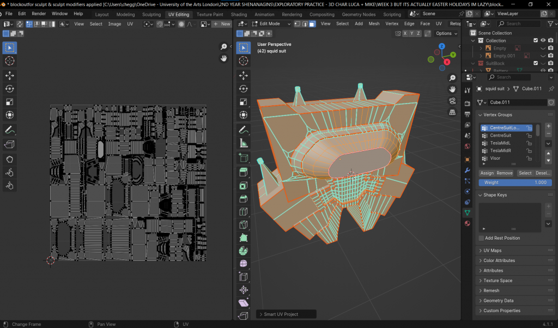558x328 pixels.
Task: Switch to the Texture Paint workspace tab
Action: click(210, 14)
